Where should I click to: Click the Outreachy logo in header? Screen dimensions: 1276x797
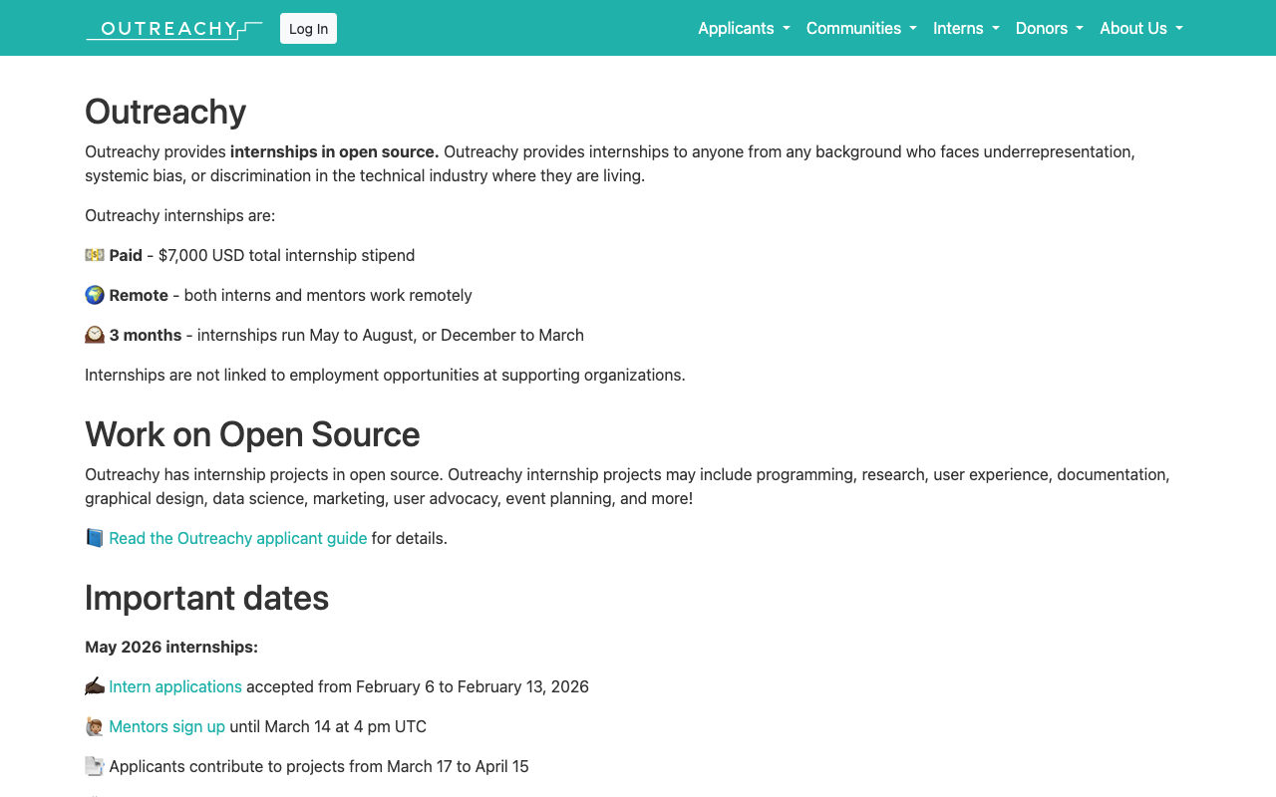point(173,29)
